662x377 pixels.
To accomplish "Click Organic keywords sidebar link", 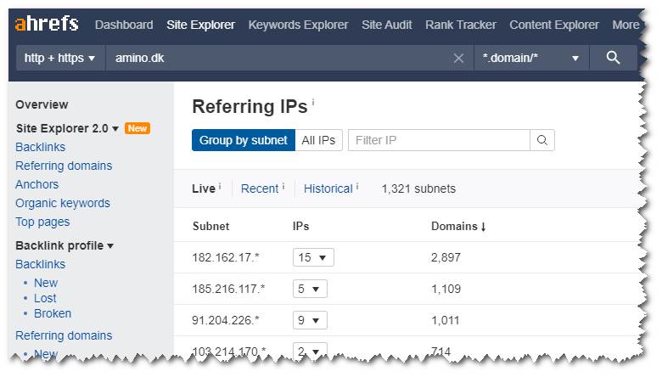I will [x=63, y=203].
